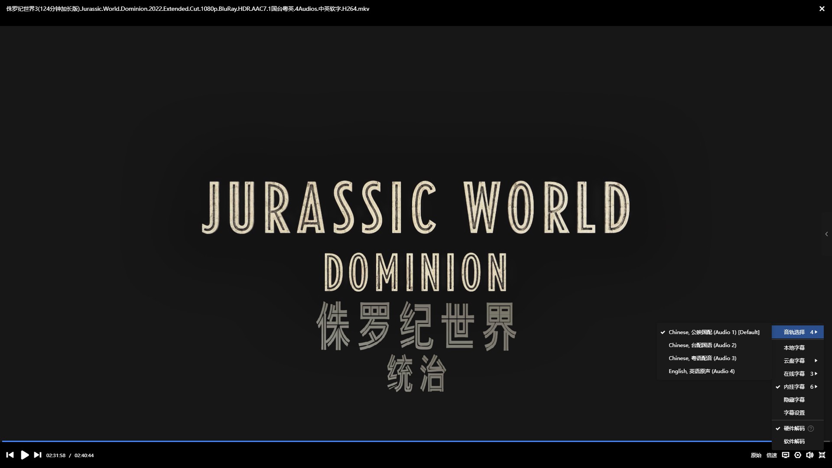This screenshot has width=832, height=468.
Task: Open the TV cast icon
Action: tap(785, 455)
